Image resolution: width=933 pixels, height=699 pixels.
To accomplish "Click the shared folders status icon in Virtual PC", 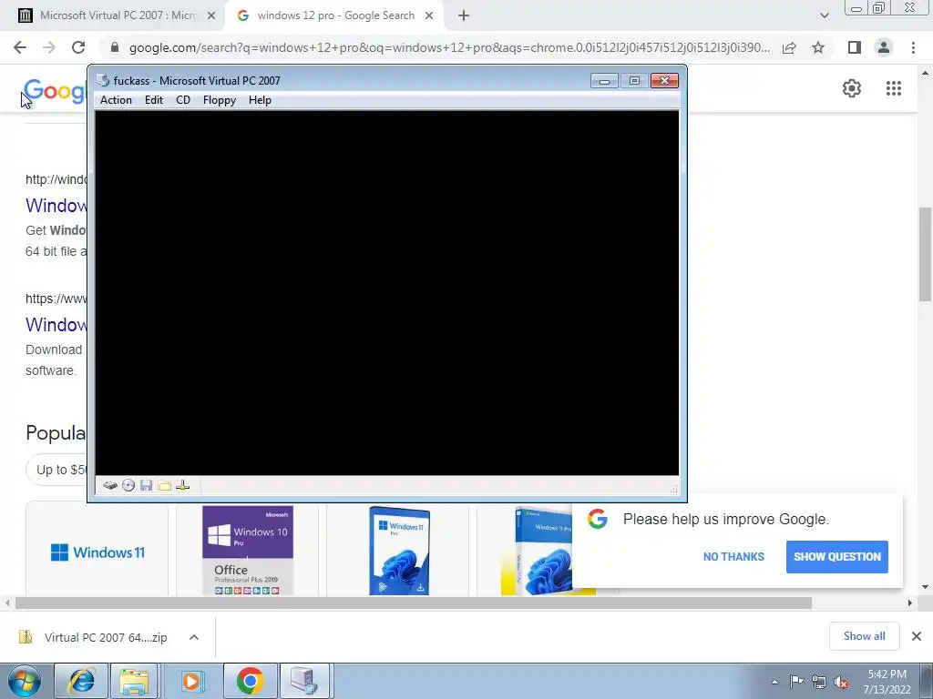I will (x=165, y=486).
